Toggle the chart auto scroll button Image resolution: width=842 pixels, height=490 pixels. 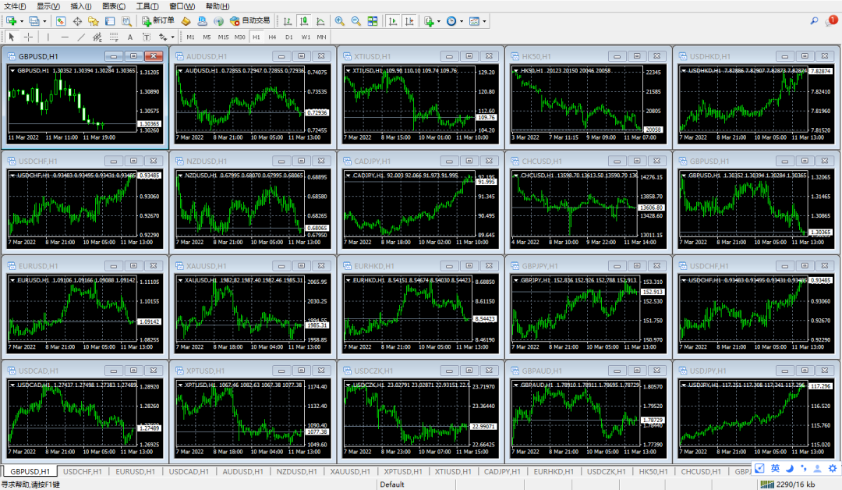point(392,21)
